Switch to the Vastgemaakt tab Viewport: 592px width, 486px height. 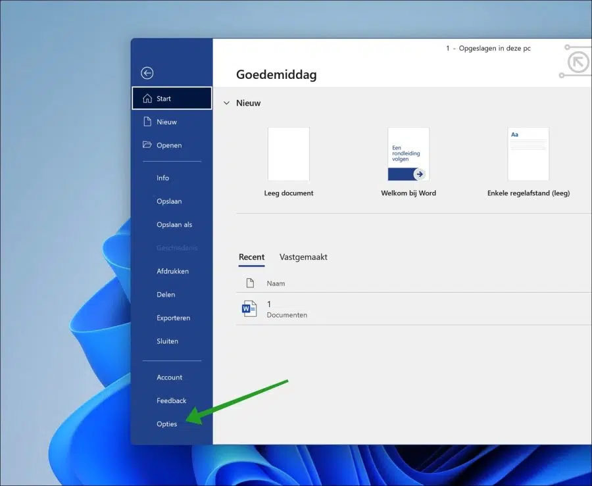pos(303,257)
